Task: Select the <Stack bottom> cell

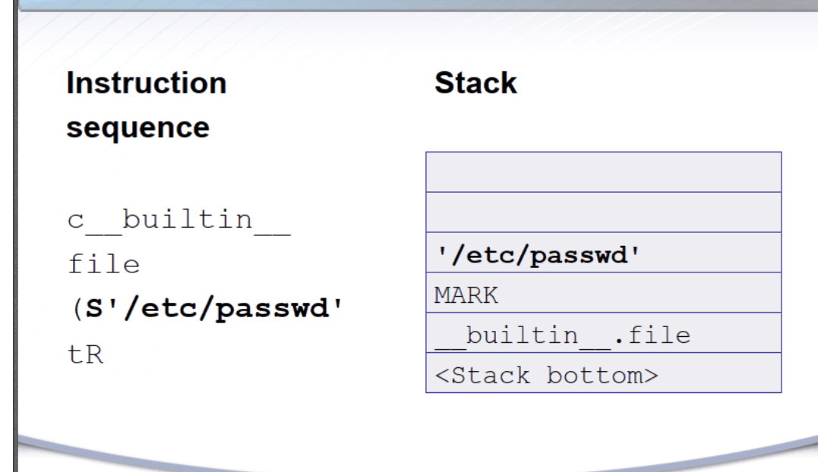Action: (x=603, y=373)
